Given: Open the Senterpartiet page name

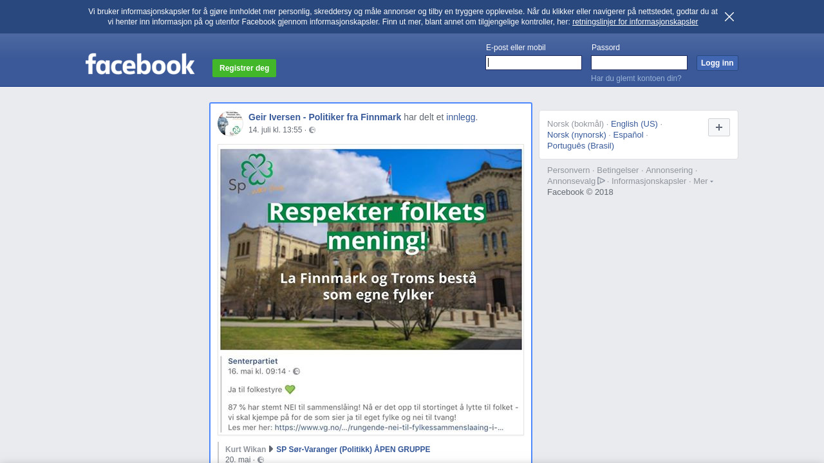Looking at the screenshot, I should [253, 361].
